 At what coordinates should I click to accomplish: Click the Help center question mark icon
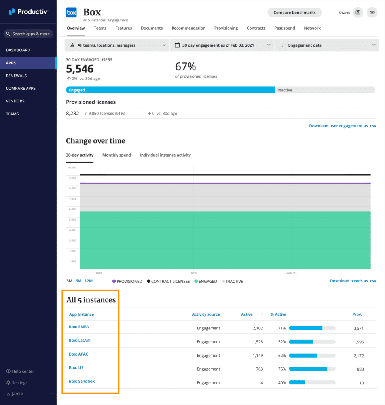click(x=8, y=371)
